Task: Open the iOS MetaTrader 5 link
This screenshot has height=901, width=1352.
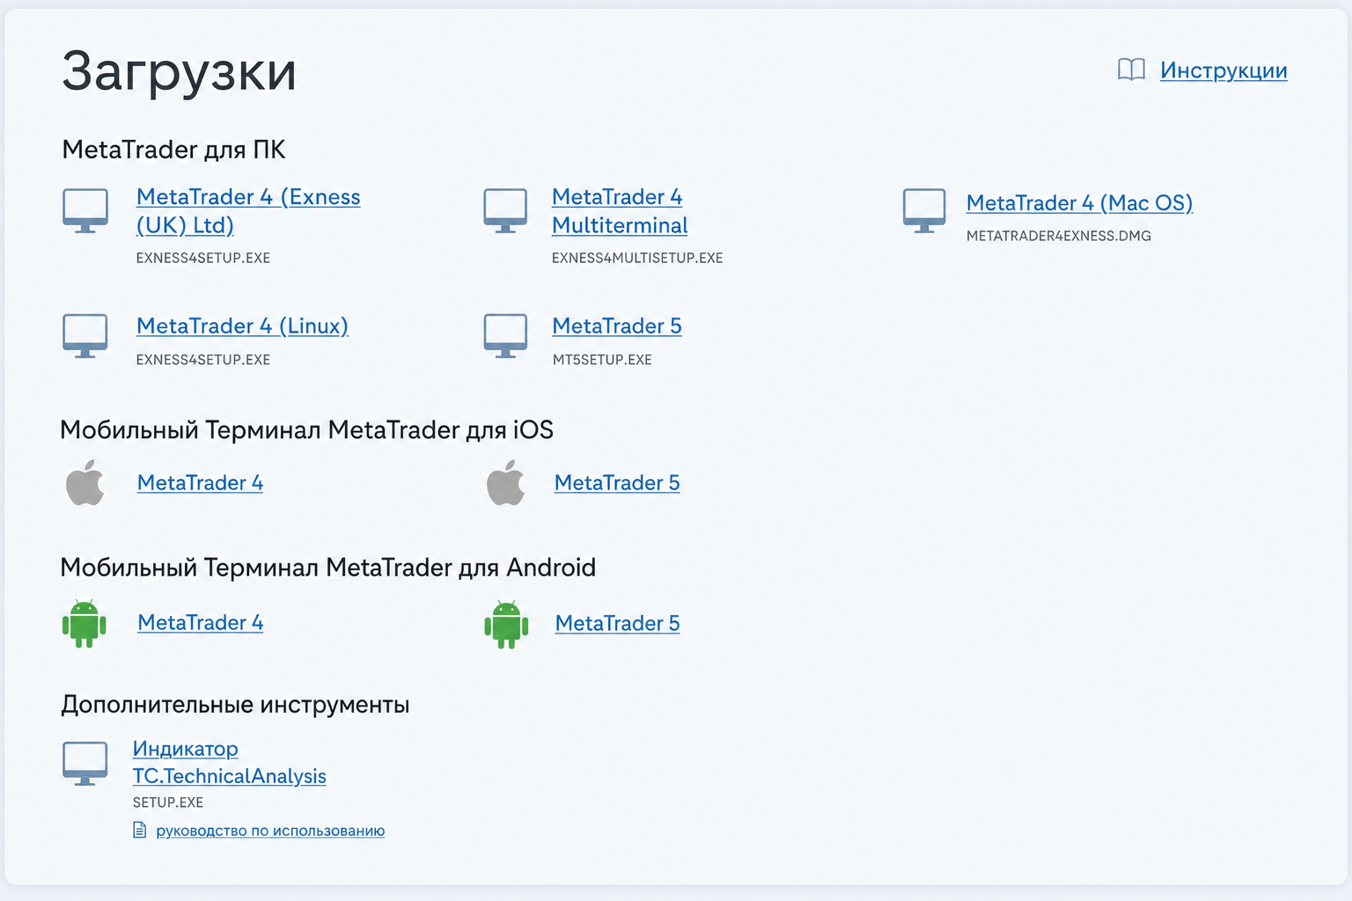Action: 617,483
